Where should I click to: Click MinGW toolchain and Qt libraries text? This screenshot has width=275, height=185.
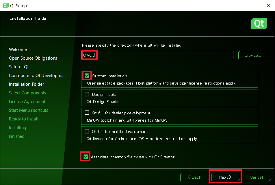coord(127,120)
